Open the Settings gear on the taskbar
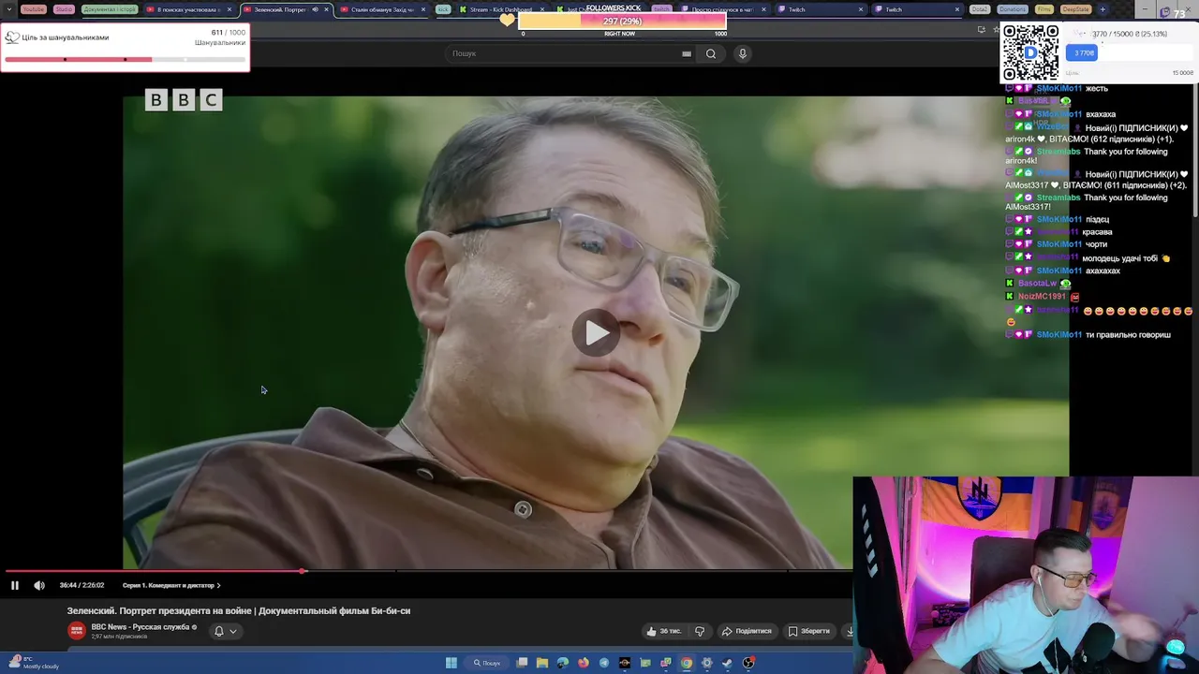Image resolution: width=1199 pixels, height=674 pixels. [707, 663]
